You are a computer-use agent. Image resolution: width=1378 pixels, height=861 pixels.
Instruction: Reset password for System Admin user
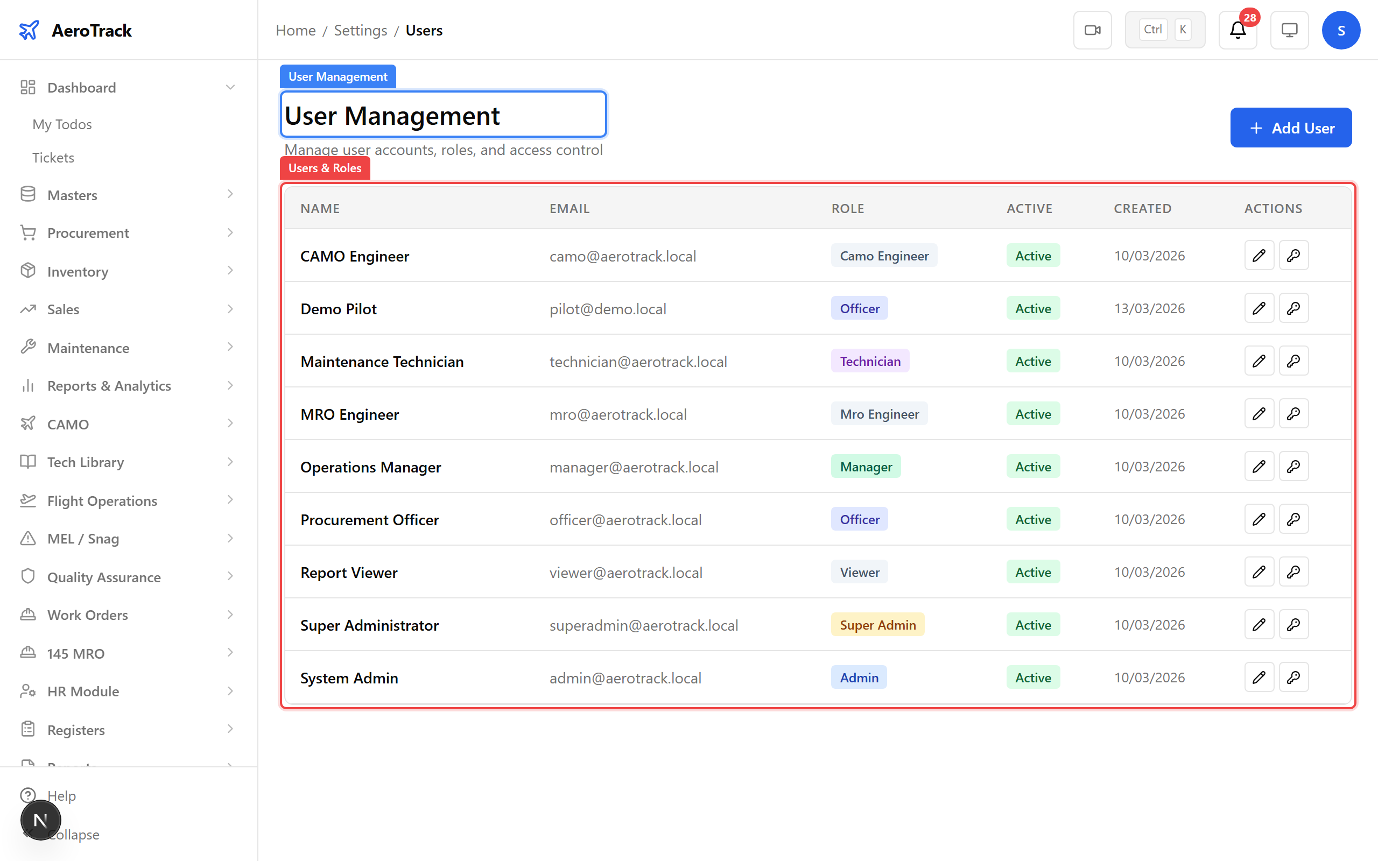(1293, 677)
